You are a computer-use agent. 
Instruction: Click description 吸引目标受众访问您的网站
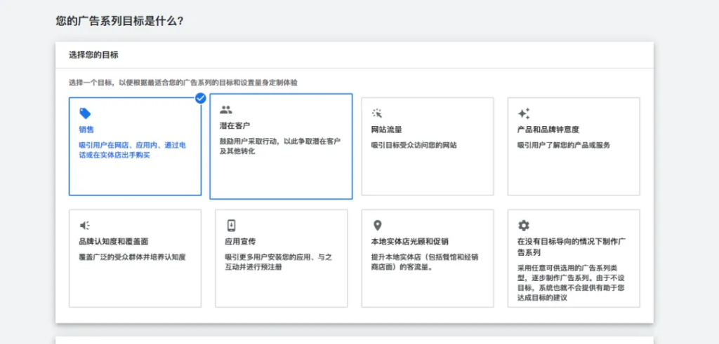(x=414, y=146)
